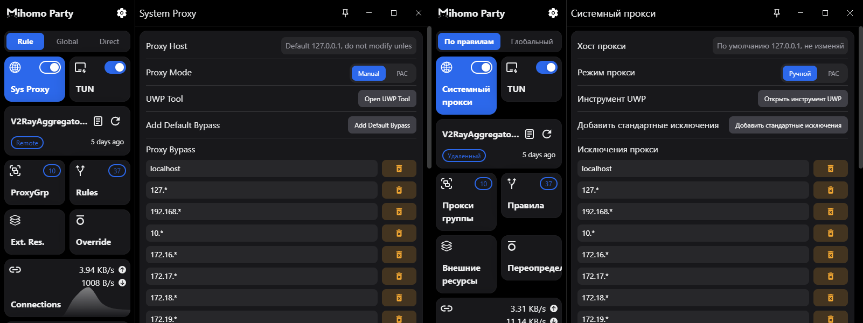Click the upload arrow beside 3.94 KB/s
The height and width of the screenshot is (323, 863).
click(x=122, y=270)
